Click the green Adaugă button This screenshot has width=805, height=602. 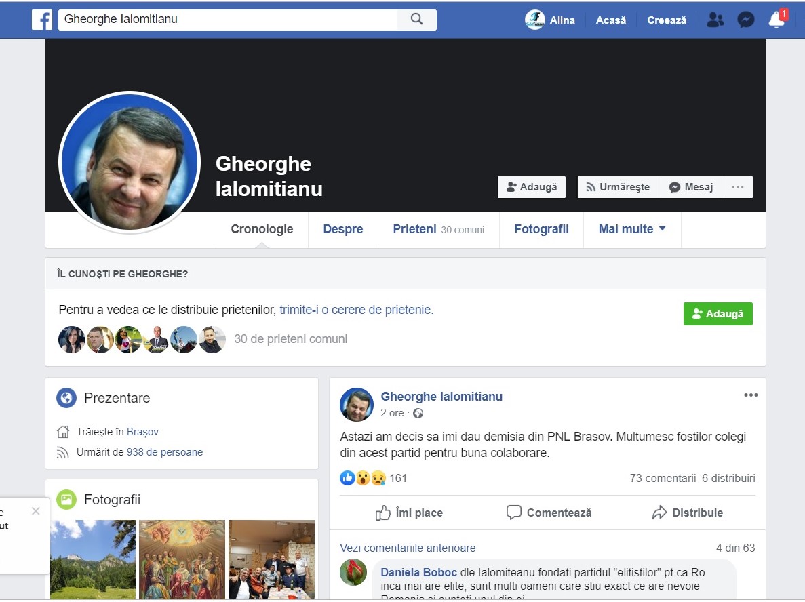tap(718, 314)
